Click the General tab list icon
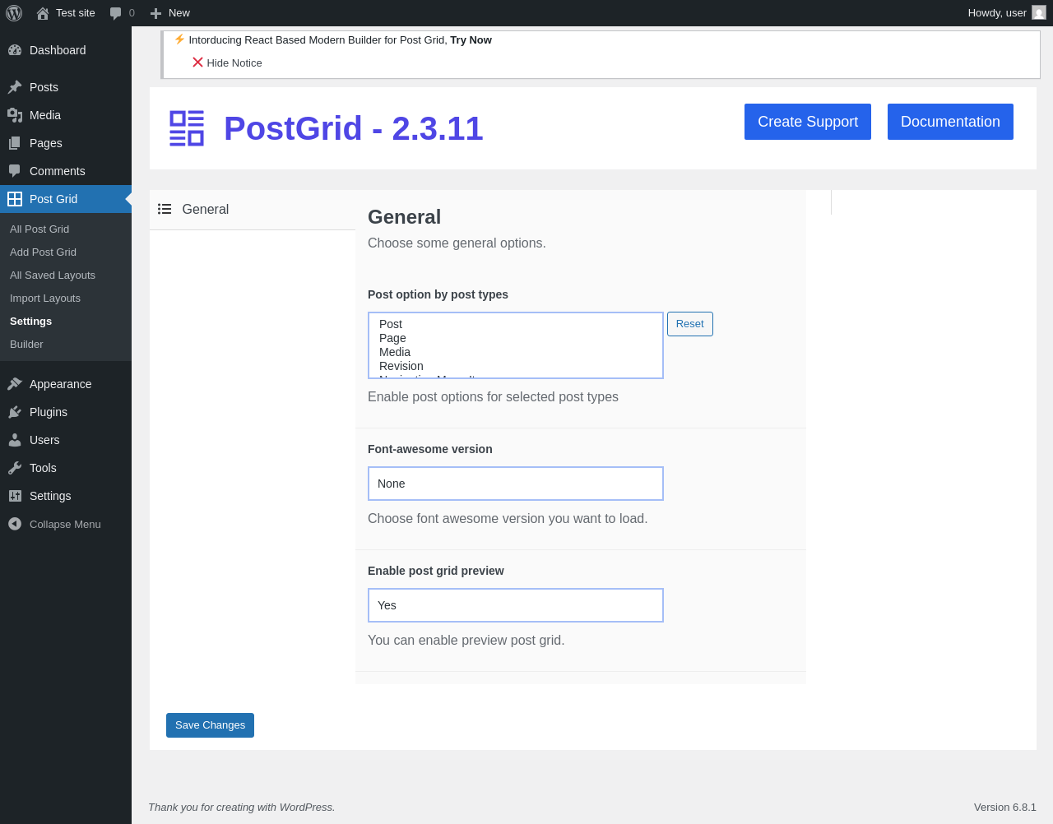1053x824 pixels. pos(165,209)
